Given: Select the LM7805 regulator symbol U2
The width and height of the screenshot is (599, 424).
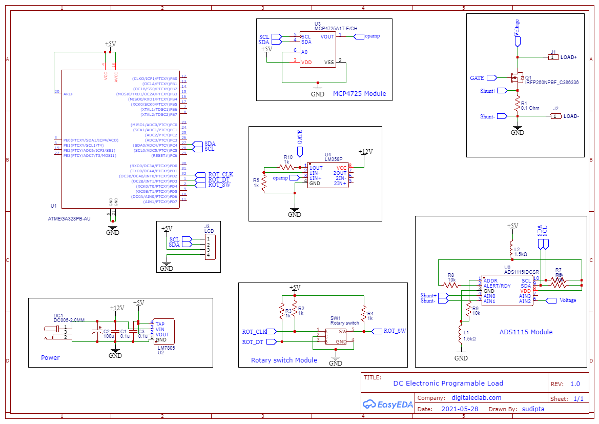Looking at the screenshot, I should coord(164,331).
